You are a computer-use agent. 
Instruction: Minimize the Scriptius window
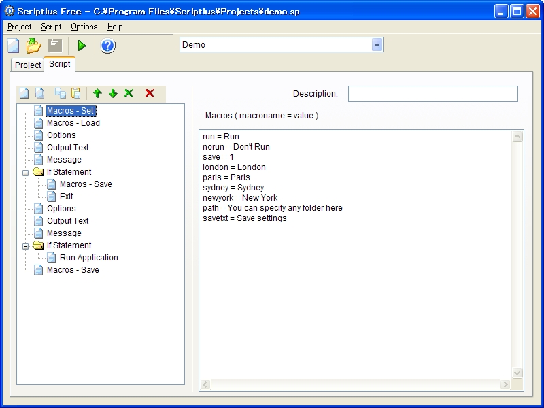(501, 12)
